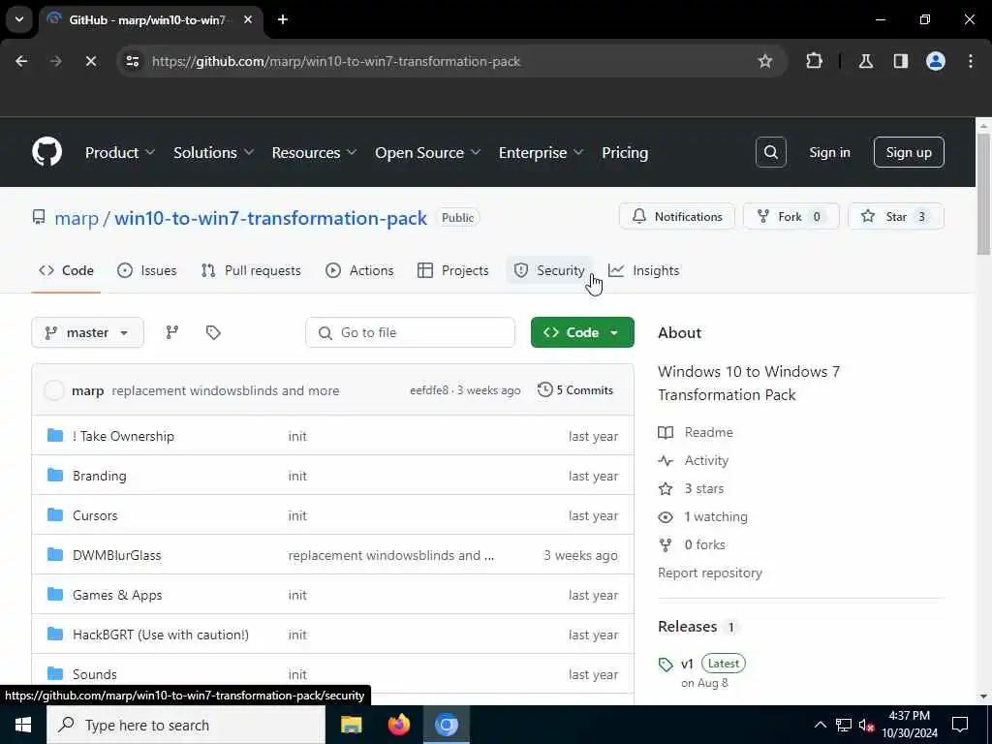Open the Games & Apps folder

[117, 595]
